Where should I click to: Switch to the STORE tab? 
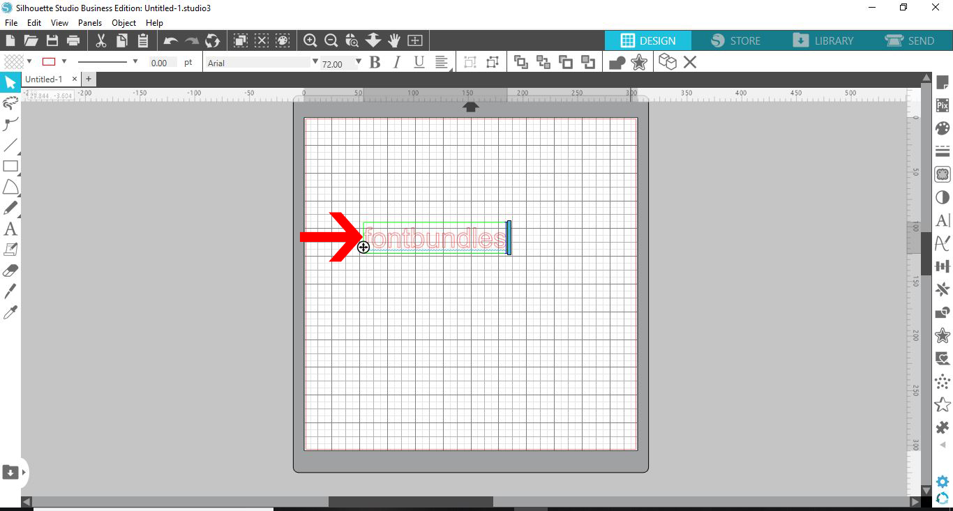coord(735,40)
